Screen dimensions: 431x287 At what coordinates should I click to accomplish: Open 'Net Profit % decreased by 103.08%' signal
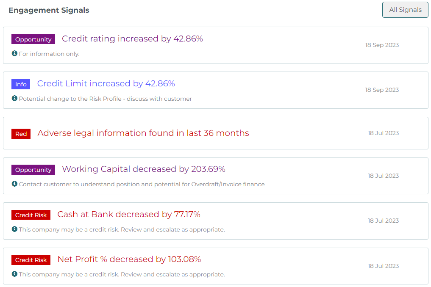pos(129,259)
